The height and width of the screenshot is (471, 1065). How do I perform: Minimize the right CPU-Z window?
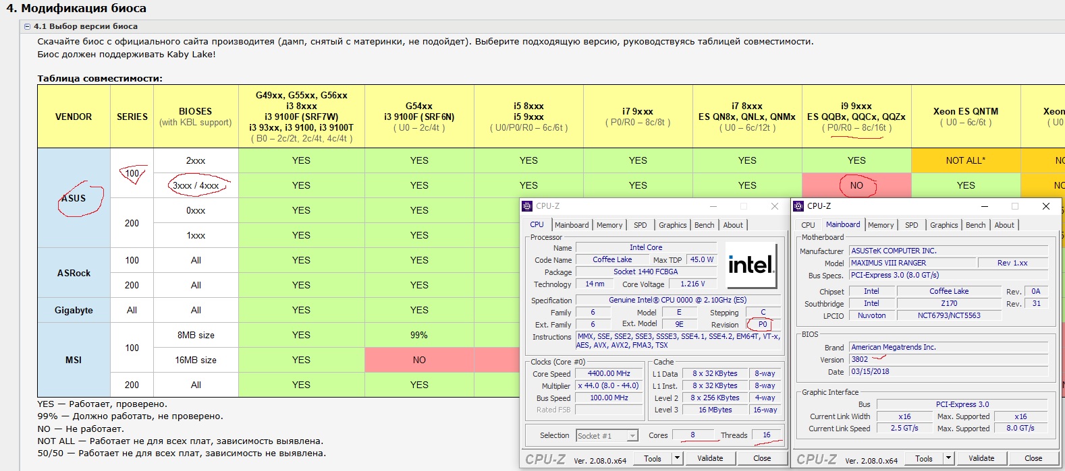(x=984, y=206)
